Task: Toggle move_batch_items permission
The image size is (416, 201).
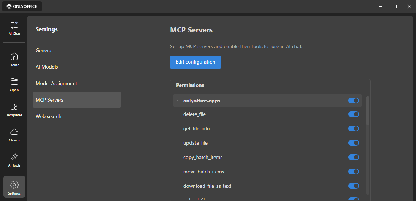Action: [x=353, y=172]
